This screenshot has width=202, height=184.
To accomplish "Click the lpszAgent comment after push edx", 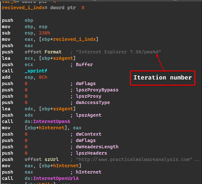I will [x=89, y=115].
